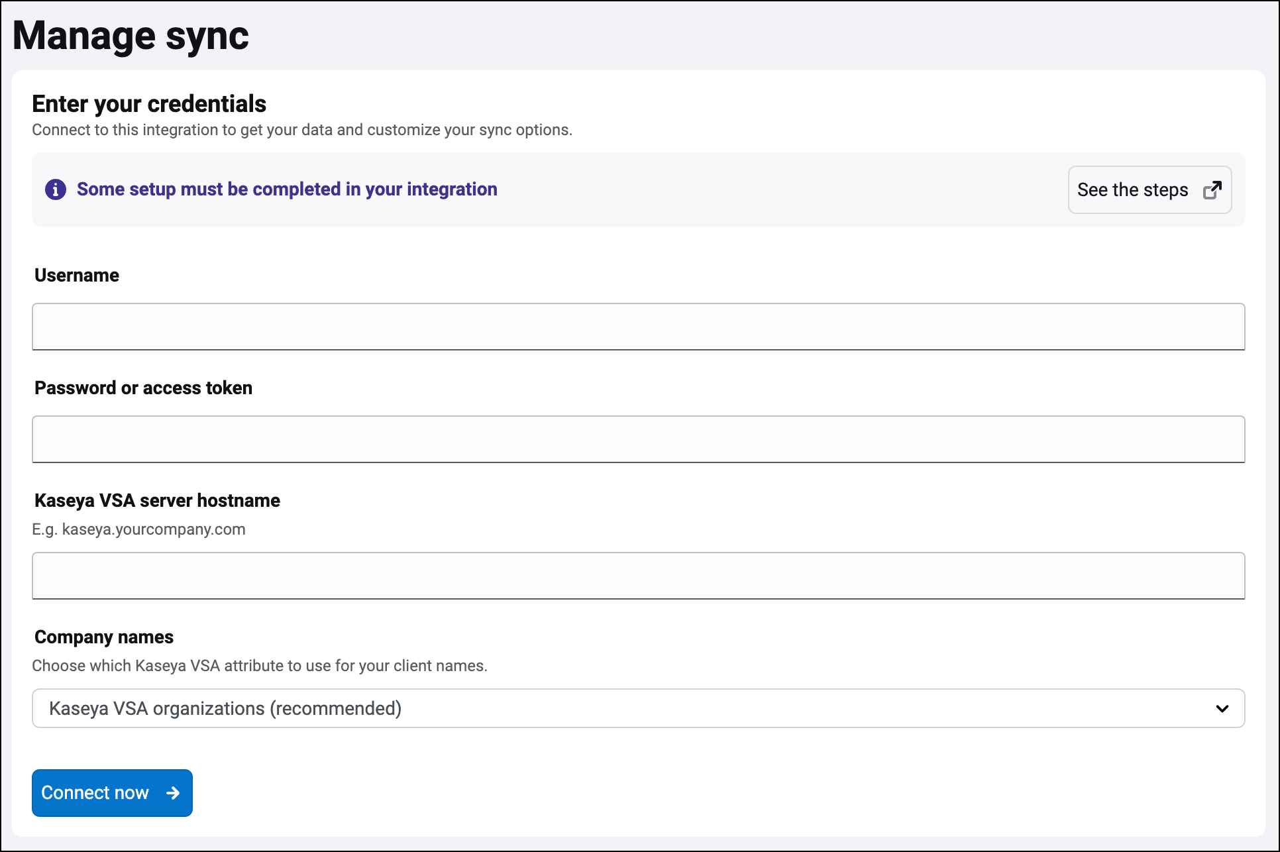The image size is (1280, 852).
Task: Click the Company names dropdown chevron
Action: [1222, 709]
